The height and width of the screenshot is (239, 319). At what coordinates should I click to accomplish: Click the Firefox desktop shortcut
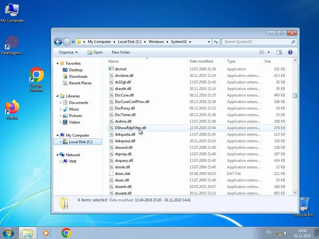click(12, 110)
